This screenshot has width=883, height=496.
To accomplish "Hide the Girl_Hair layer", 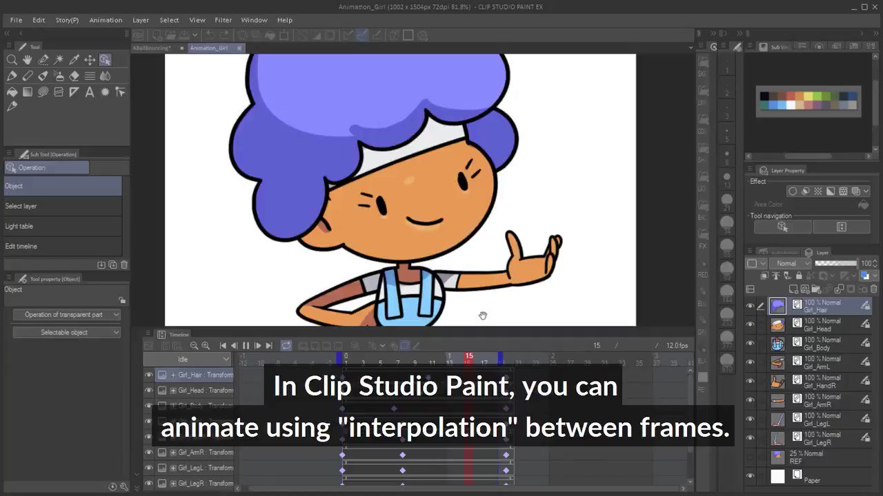I will pos(750,305).
